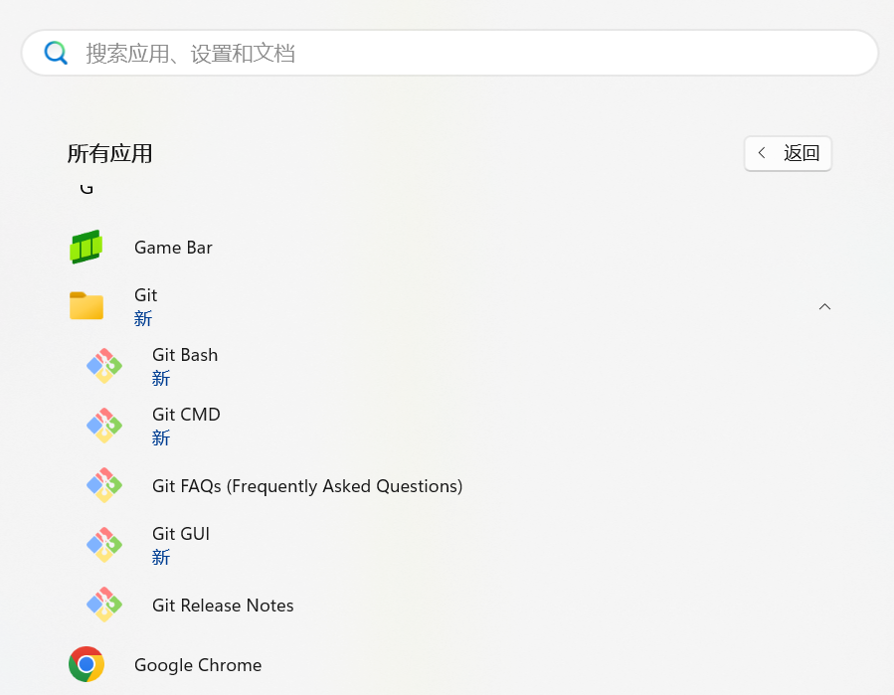
Task: Click the Git folder name label
Action: coord(146,295)
